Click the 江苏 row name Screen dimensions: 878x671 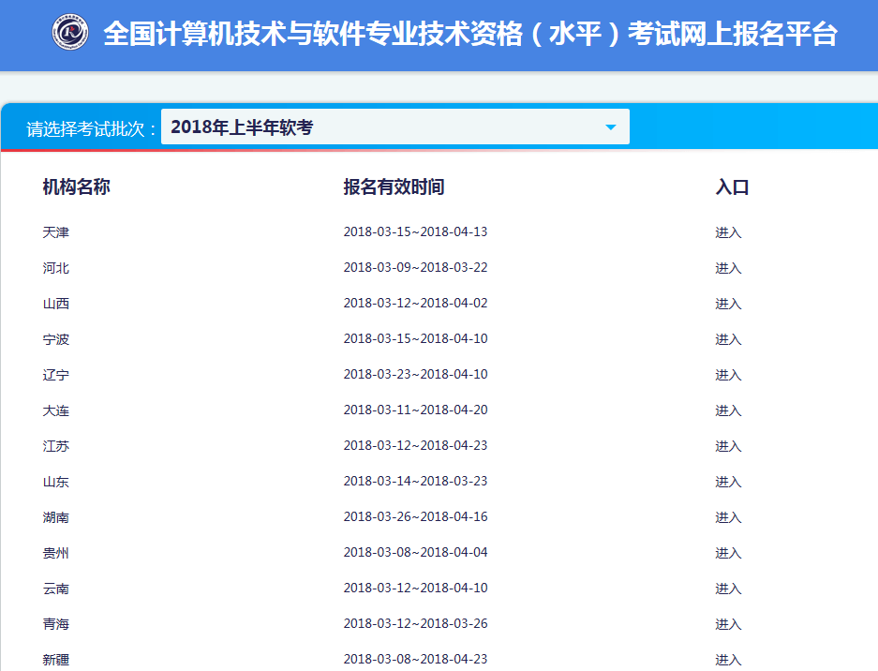coord(56,446)
